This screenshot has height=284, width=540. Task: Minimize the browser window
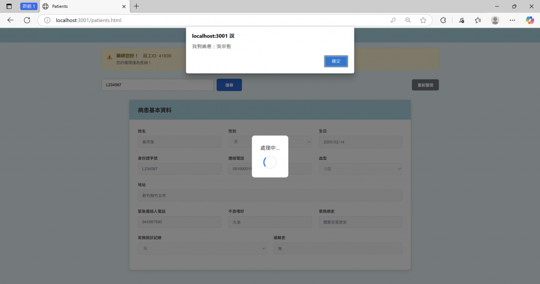[x=497, y=6]
